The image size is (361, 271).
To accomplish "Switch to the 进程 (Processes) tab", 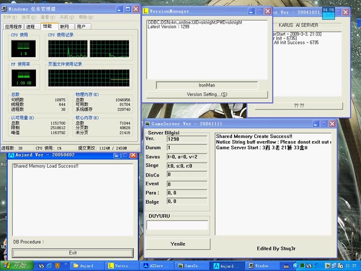I will [x=30, y=26].
